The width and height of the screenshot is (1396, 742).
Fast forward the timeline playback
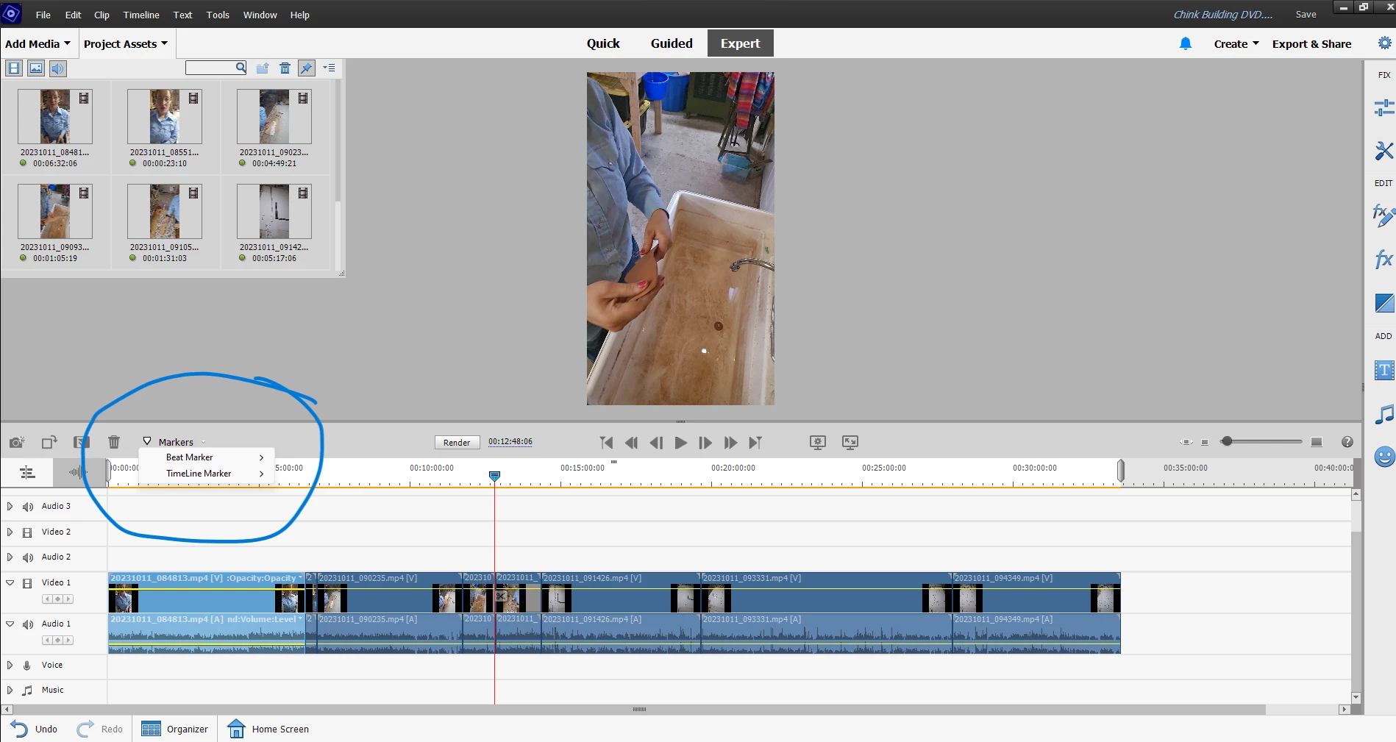pyautogui.click(x=730, y=443)
